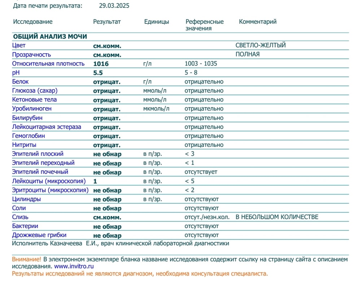This screenshot has height=307, width=361.
Task: Select the В НЕБОЛЬШОМ КОЛИЧЕСТВЕ comment
Action: (x=277, y=217)
